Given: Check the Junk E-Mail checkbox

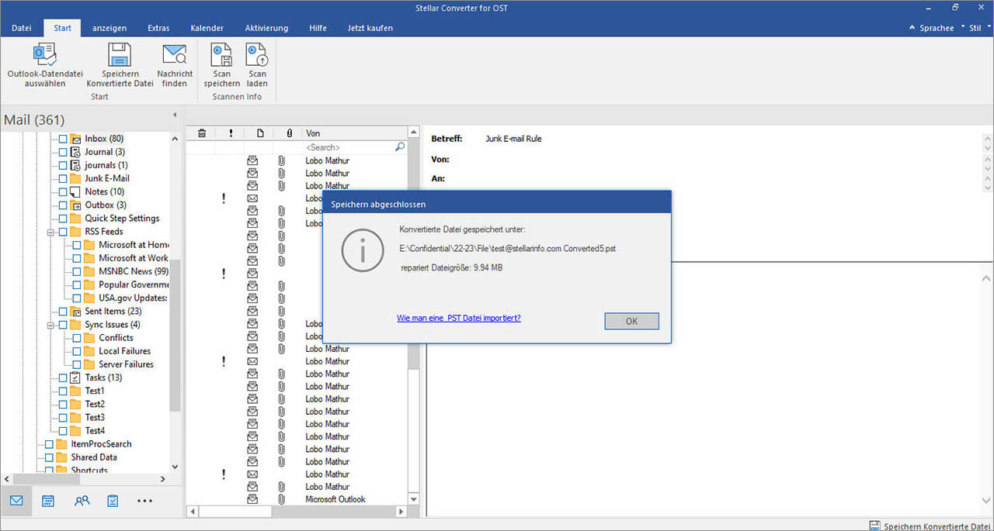Looking at the screenshot, I should coord(63,178).
